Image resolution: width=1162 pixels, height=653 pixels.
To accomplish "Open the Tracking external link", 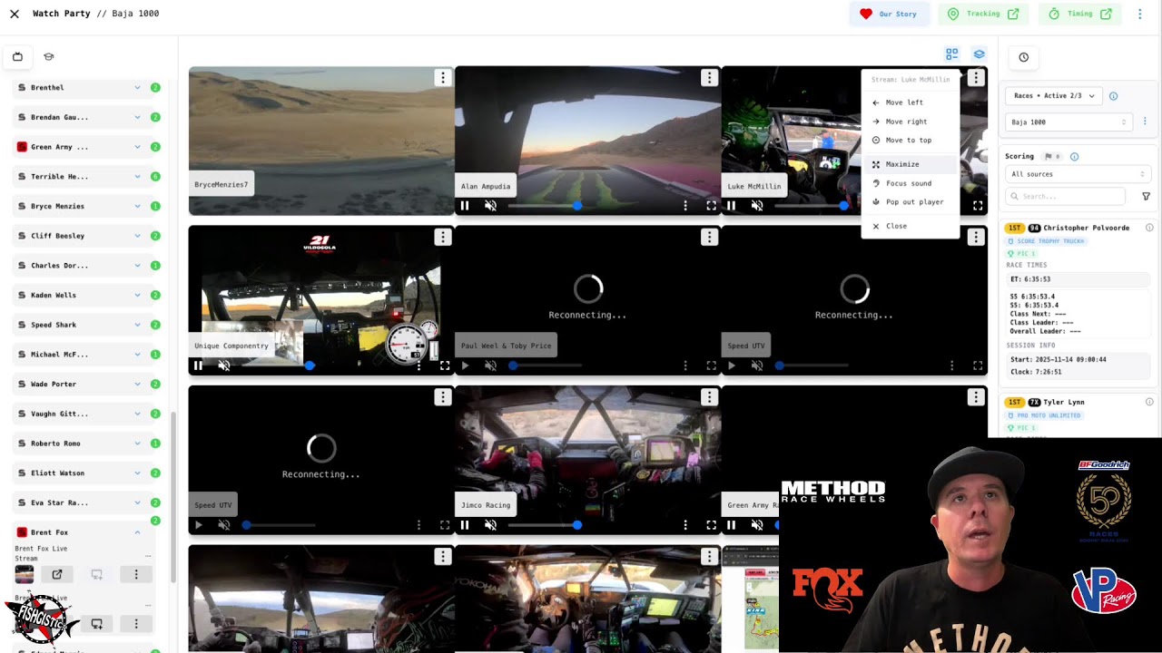I will [983, 14].
